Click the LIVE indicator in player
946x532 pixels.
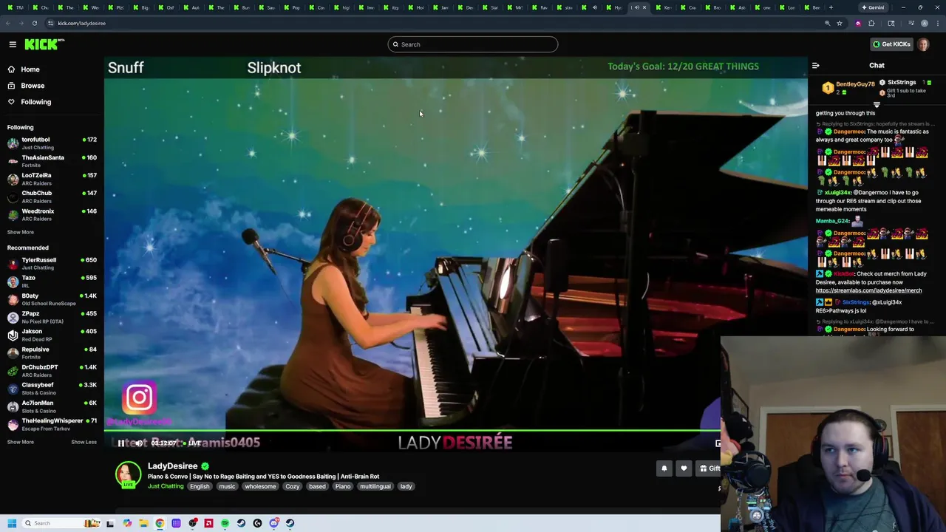click(x=192, y=443)
